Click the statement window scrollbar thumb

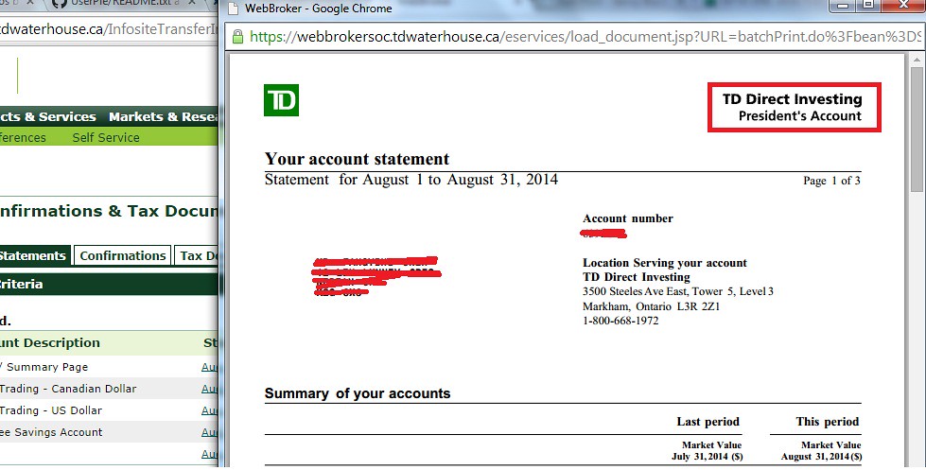[x=917, y=129]
